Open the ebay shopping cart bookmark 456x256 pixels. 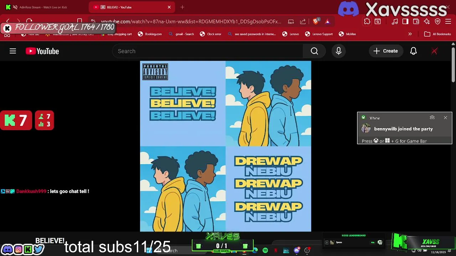(x=116, y=34)
